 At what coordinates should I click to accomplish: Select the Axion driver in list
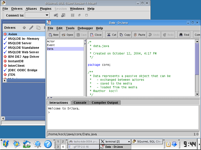pos(13,34)
